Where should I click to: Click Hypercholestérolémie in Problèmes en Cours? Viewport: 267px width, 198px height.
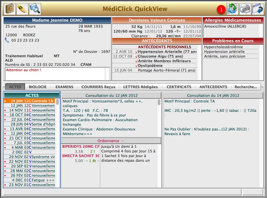coord(224,47)
